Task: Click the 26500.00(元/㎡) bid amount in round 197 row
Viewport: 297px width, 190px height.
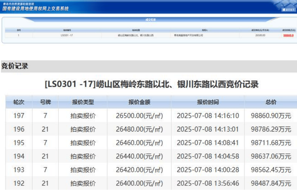Action: click(139, 116)
